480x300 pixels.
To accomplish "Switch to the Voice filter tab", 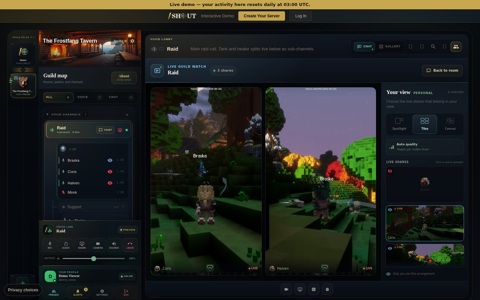I will (x=90, y=97).
